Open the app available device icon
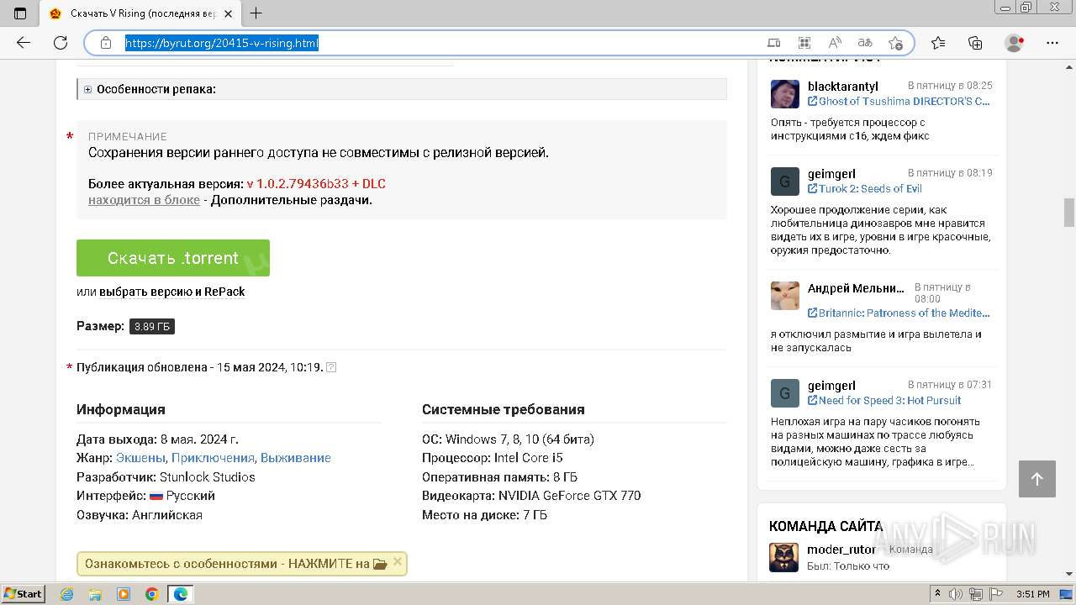The image size is (1076, 605). tap(774, 43)
